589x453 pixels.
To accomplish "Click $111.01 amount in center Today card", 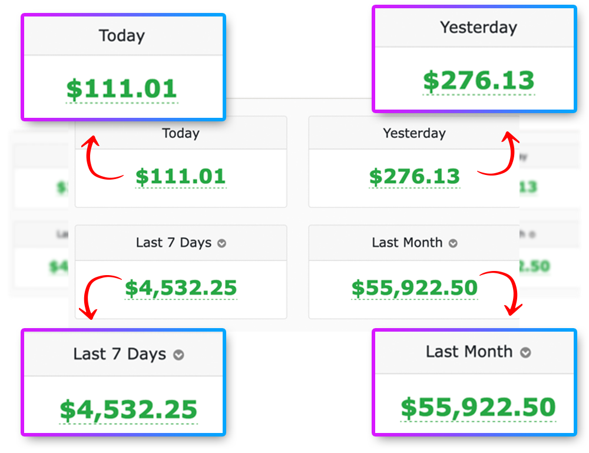I will [180, 176].
